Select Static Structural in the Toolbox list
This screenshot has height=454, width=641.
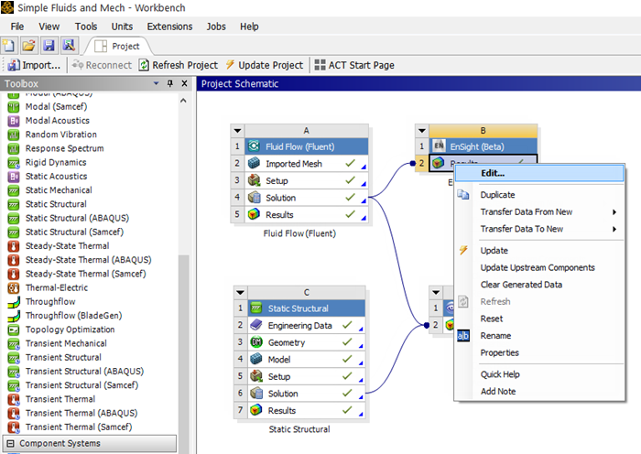tap(56, 204)
